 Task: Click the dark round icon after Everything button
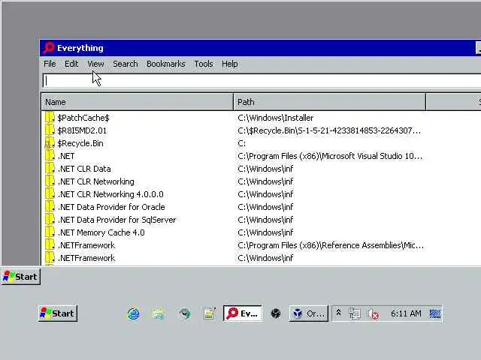[x=276, y=313]
